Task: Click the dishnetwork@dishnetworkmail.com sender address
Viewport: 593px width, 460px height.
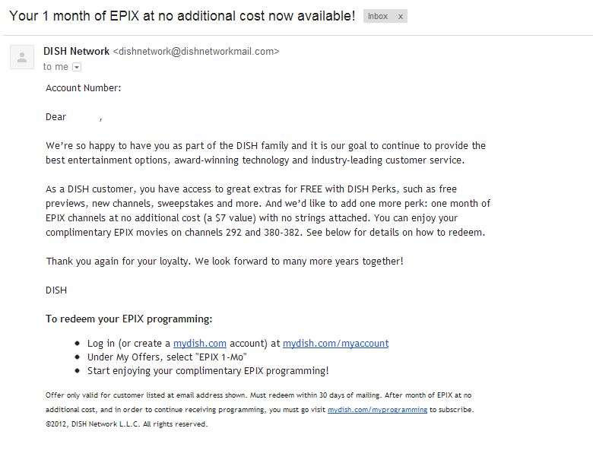Action: [x=196, y=52]
